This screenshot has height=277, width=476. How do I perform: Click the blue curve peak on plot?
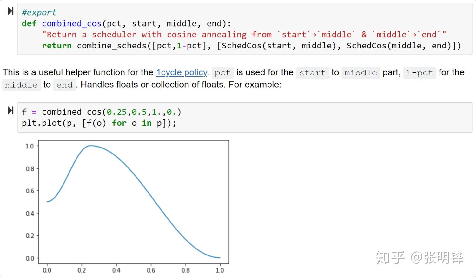pos(90,146)
